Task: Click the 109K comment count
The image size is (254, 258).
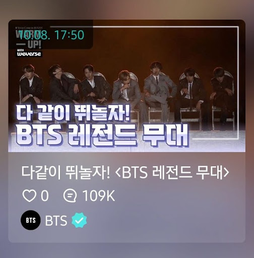Action: tap(99, 196)
